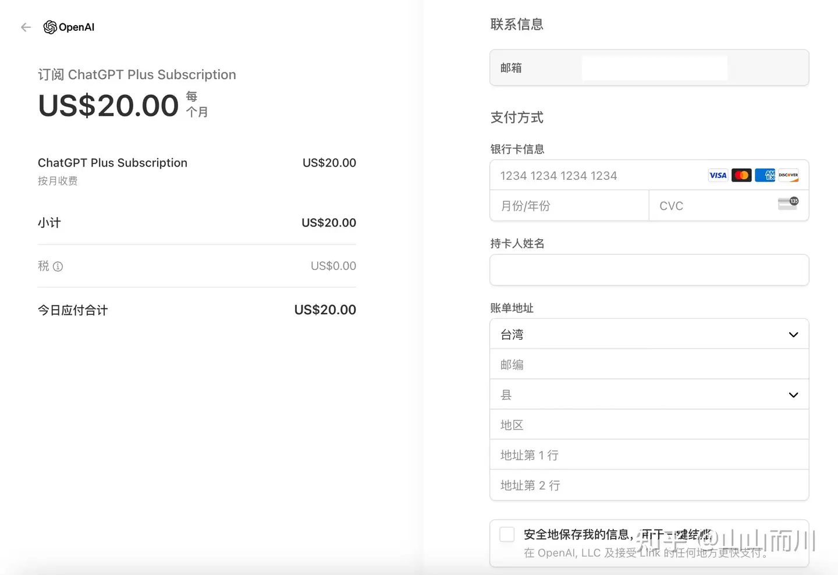Click the 地区 district field
The height and width of the screenshot is (575, 838).
pos(649,425)
